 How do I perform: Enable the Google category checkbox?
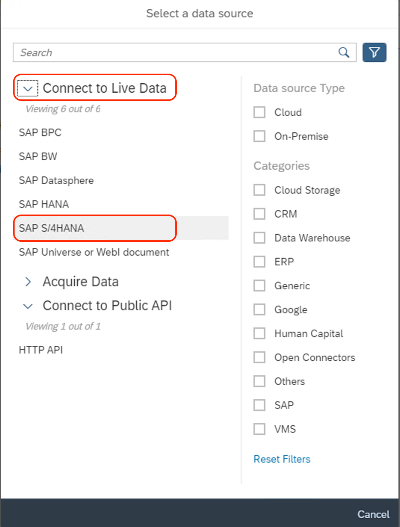point(259,309)
